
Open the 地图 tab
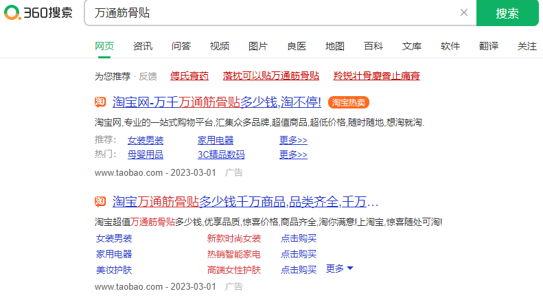tap(335, 46)
